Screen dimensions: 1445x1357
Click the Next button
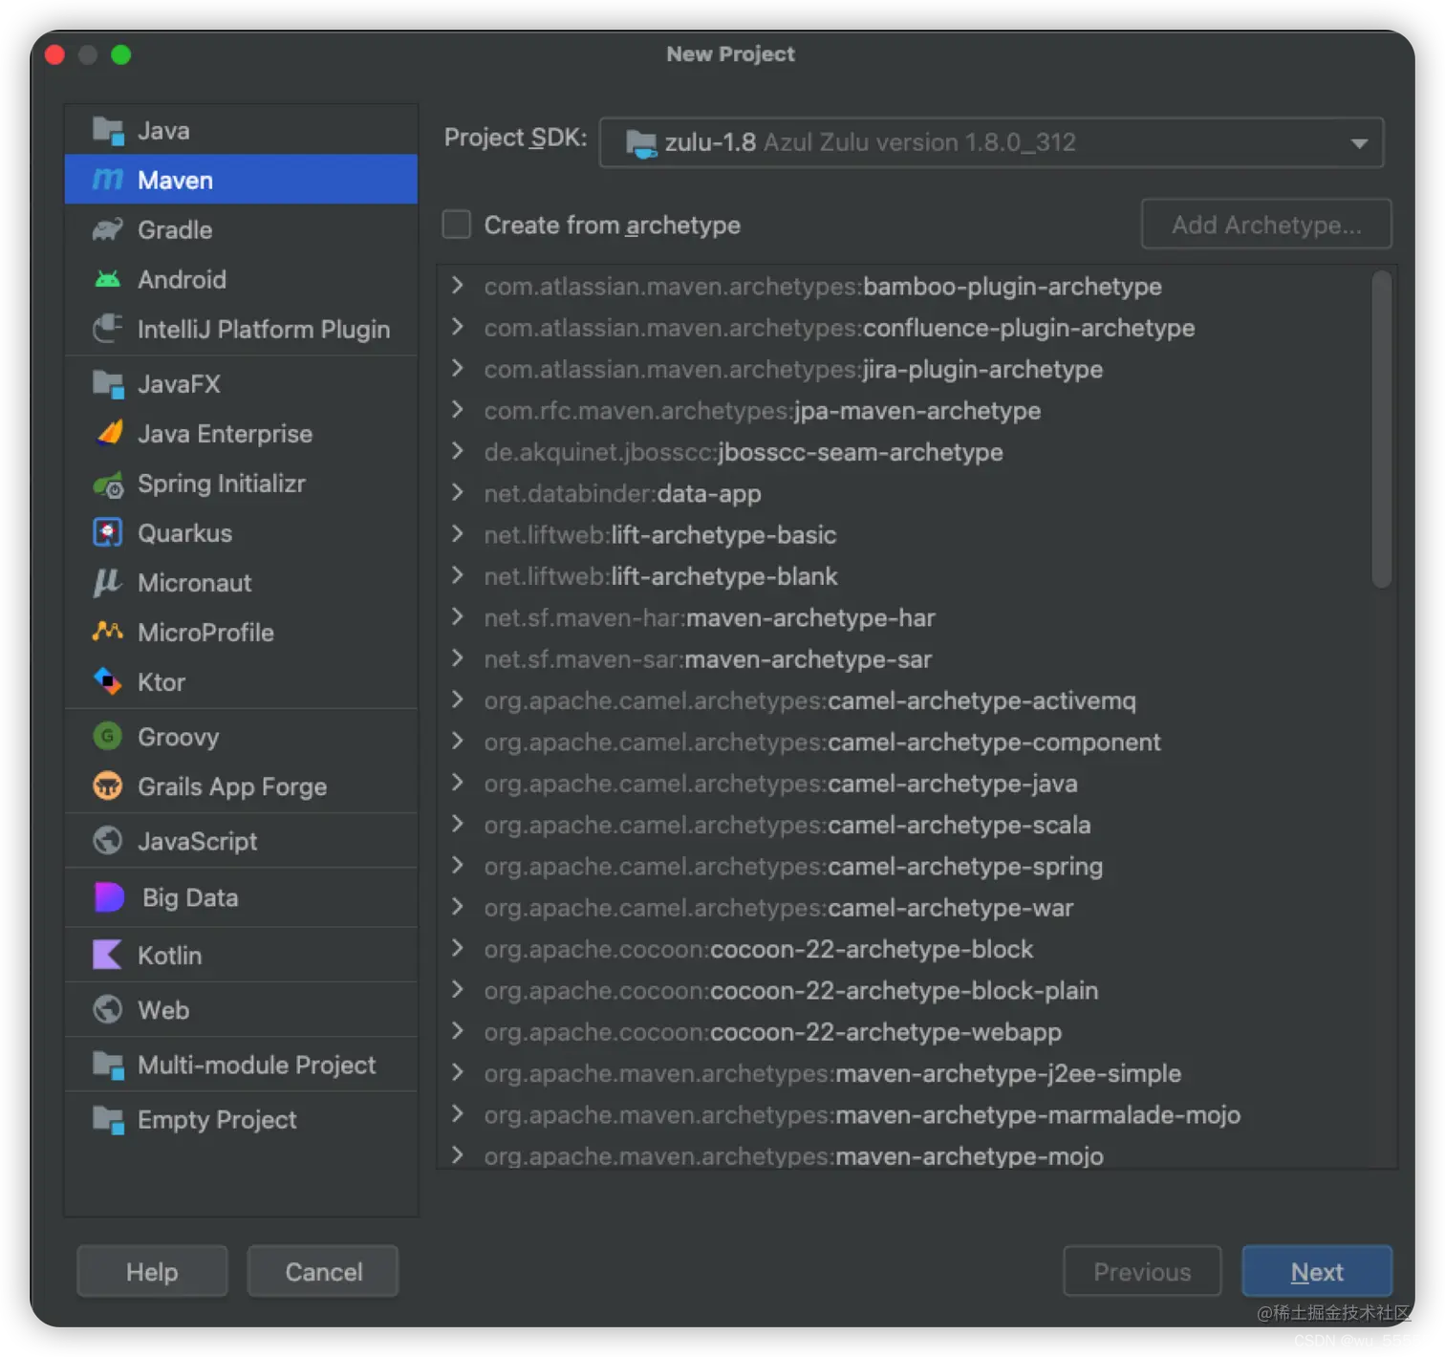pyautogui.click(x=1317, y=1272)
